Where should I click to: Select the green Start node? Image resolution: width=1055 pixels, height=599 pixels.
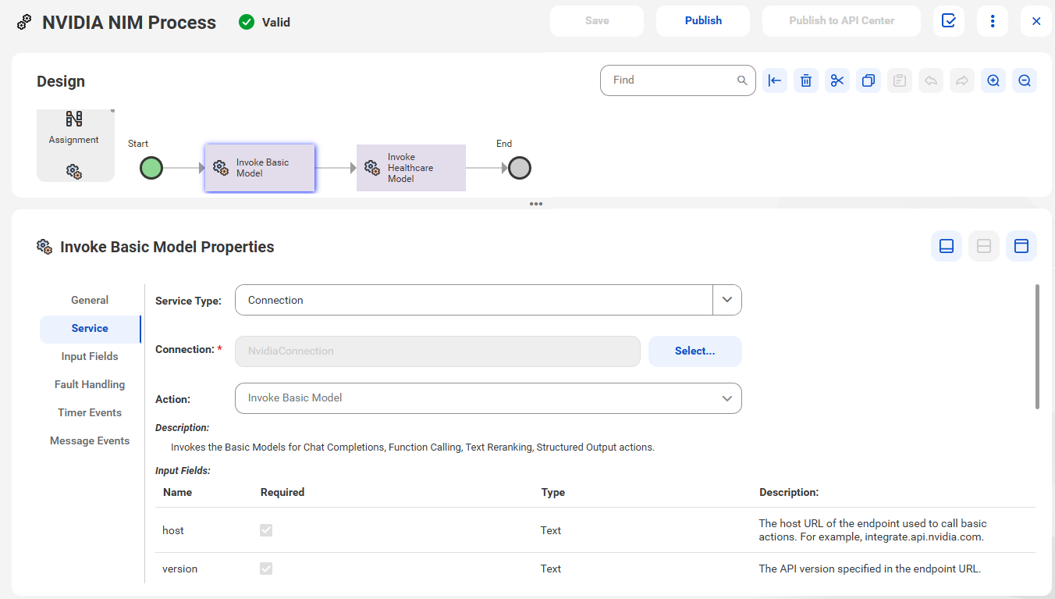click(151, 168)
